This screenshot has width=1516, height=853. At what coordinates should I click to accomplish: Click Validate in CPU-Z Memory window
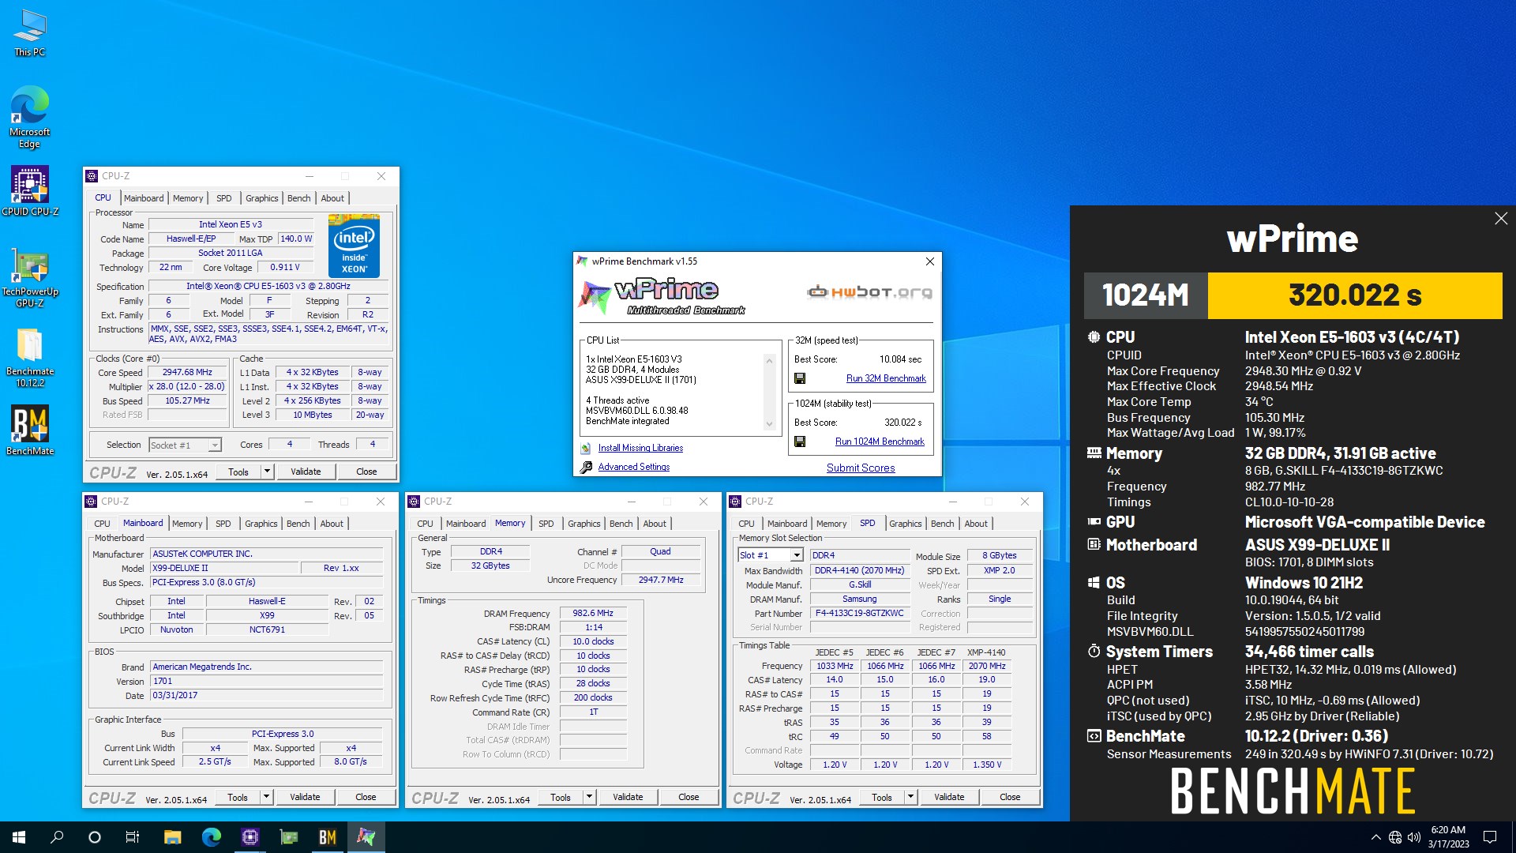[x=628, y=797]
